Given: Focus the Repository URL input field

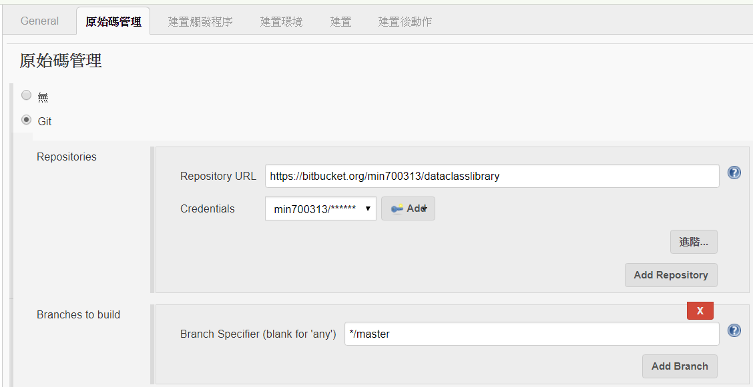Looking at the screenshot, I should click(492, 176).
